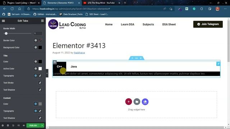The height and width of the screenshot is (129, 230).
Task: Click the green Publish button
Action: click(x=33, y=125)
